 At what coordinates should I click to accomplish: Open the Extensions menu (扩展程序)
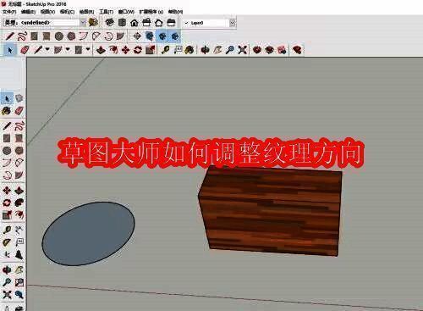(151, 12)
